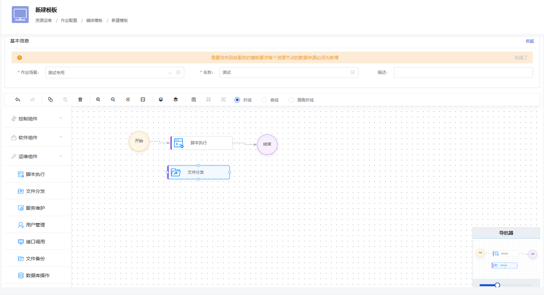544x295 pixels.
Task: Click the monitor logo beside 新建模板 title
Action: [x=20, y=14]
